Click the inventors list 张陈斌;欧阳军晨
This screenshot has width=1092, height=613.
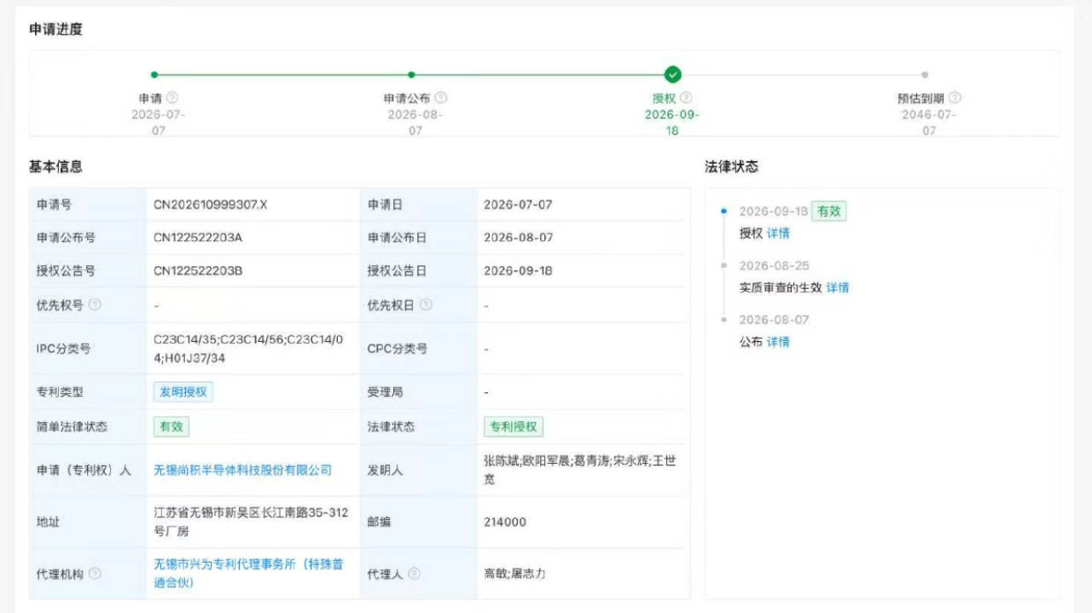[580, 470]
